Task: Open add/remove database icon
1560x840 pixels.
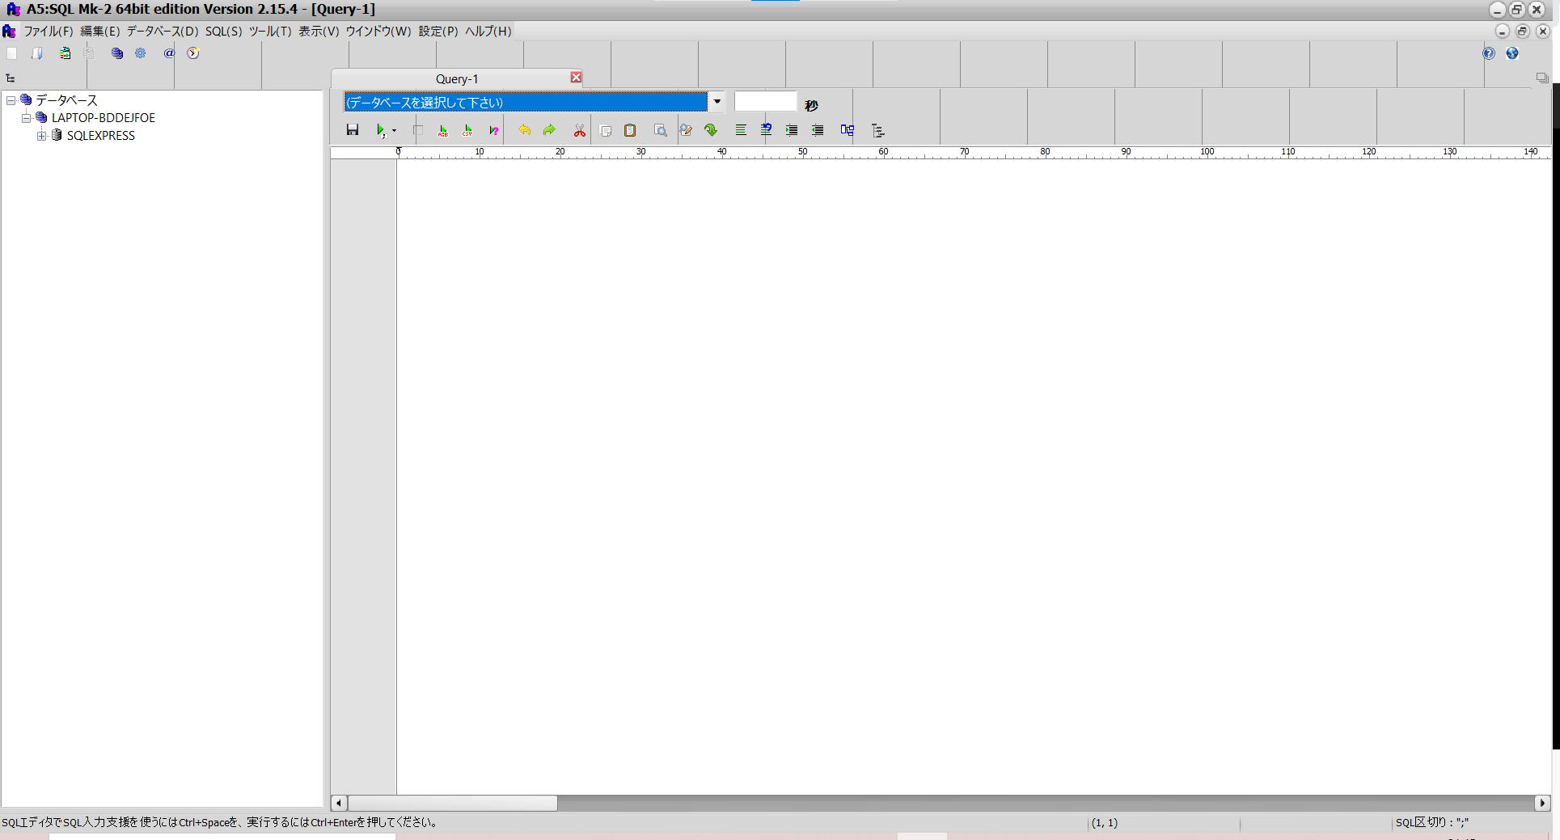Action: click(117, 53)
